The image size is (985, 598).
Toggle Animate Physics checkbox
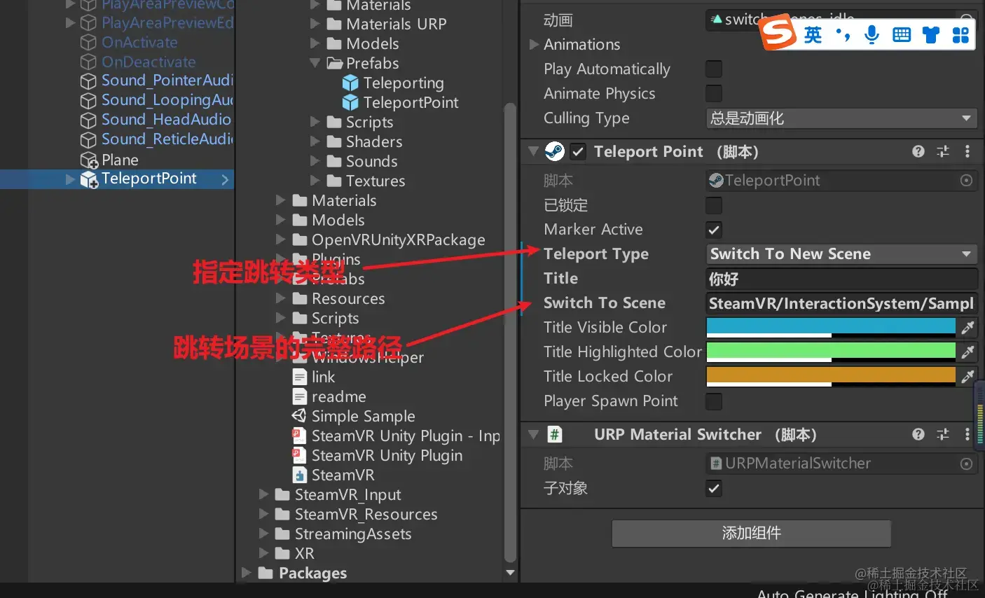click(714, 93)
